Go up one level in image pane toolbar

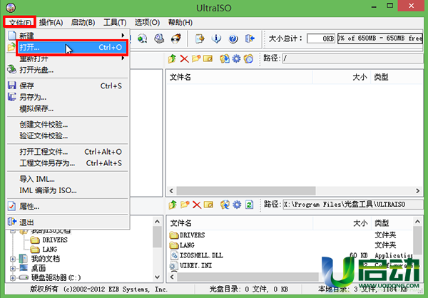pyautogui.click(x=172, y=58)
